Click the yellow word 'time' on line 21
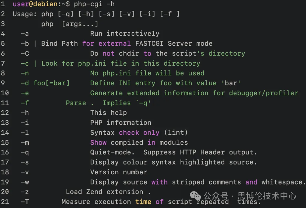This screenshot has width=306, height=208. (x=143, y=202)
